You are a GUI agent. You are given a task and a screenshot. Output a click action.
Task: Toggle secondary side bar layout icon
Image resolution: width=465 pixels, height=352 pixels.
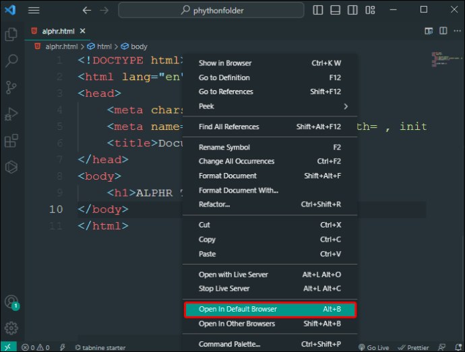click(352, 10)
